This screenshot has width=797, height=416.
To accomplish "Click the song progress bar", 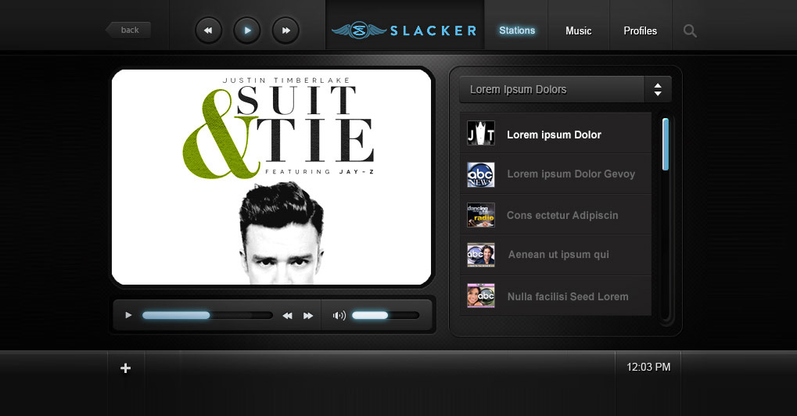I will point(207,316).
